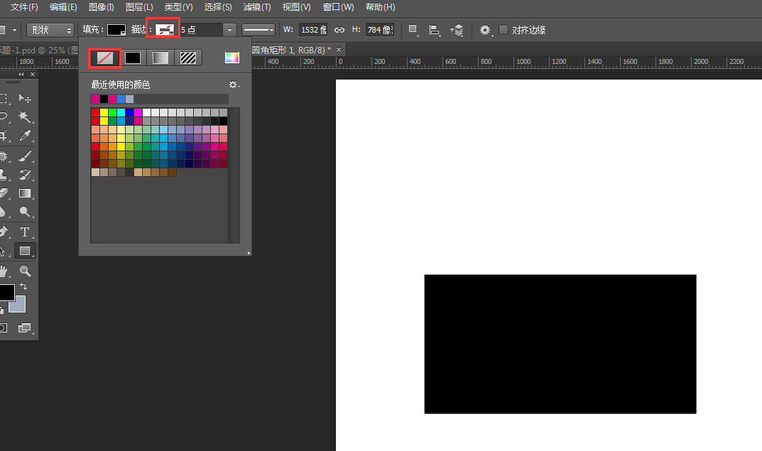Collapse the toolbox with the double arrow
The image size is (762, 451).
[21, 75]
